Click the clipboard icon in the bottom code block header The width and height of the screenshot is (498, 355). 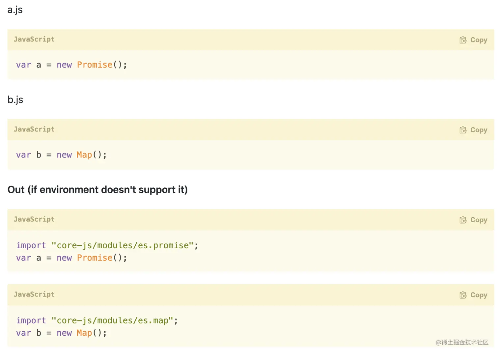(463, 295)
